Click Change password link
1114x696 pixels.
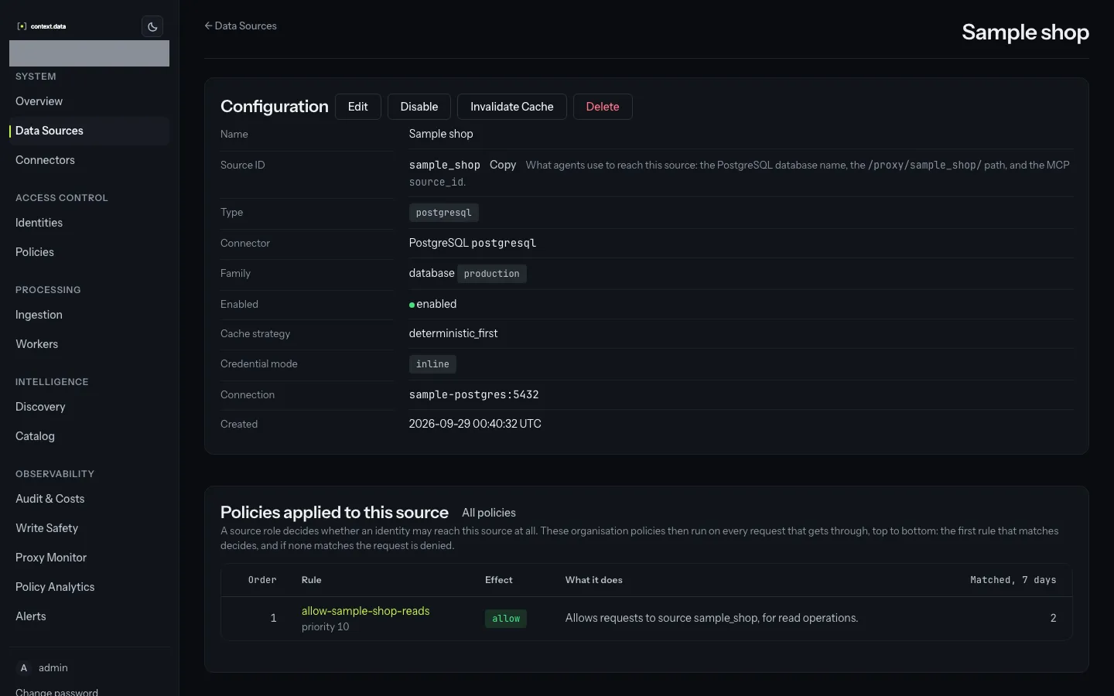coord(56,691)
